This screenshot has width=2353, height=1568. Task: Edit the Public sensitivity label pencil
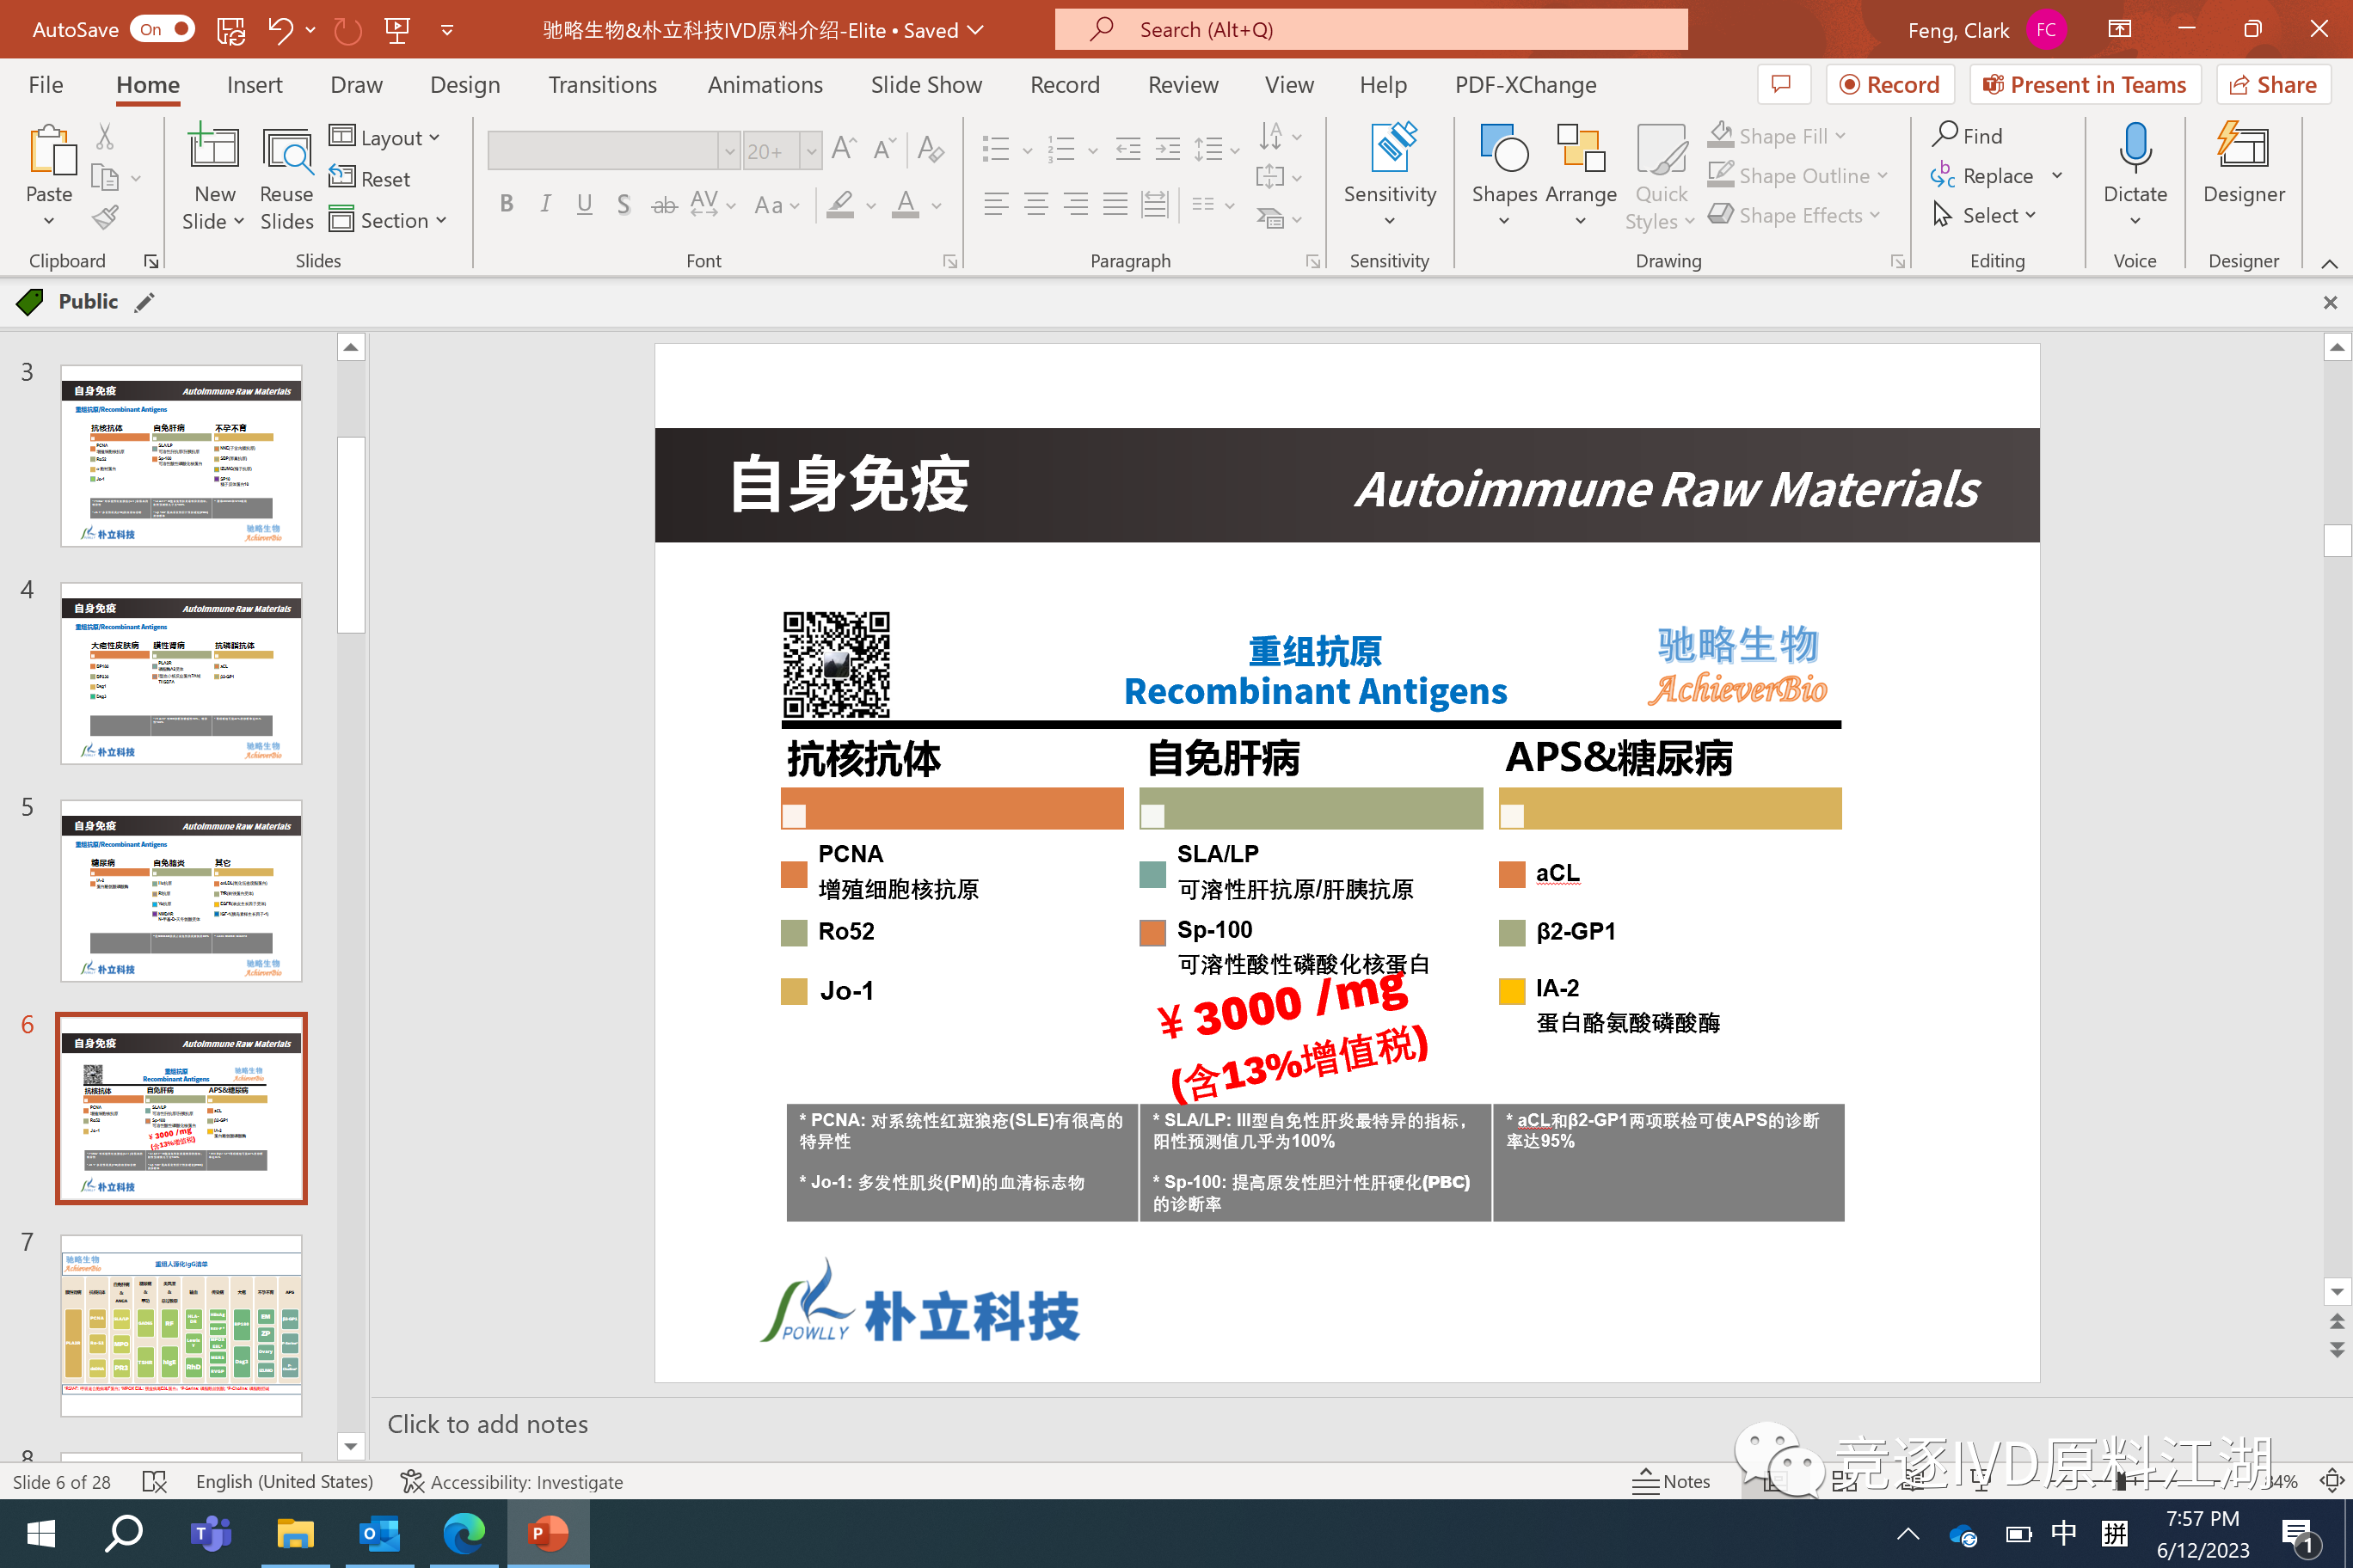[145, 302]
